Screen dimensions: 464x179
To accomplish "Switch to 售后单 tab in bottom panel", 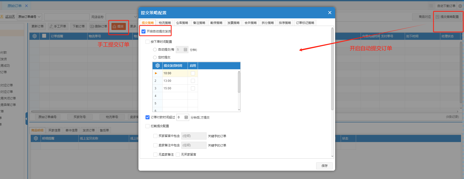I will tap(104, 130).
